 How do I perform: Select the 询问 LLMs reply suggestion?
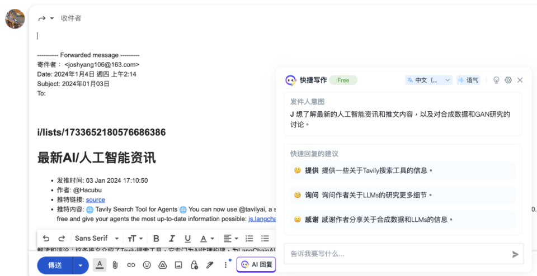[403, 195]
